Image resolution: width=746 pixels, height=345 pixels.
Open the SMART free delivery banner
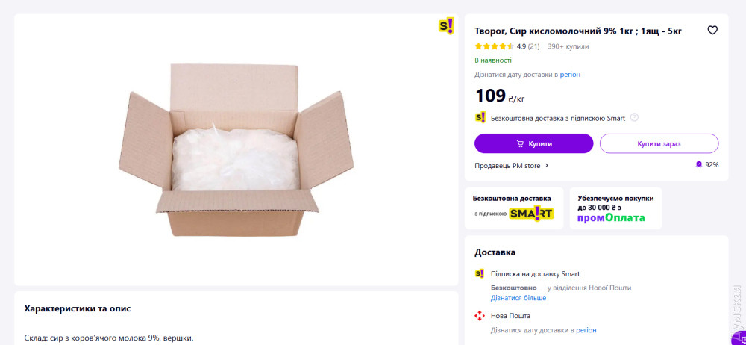pyautogui.click(x=513, y=208)
